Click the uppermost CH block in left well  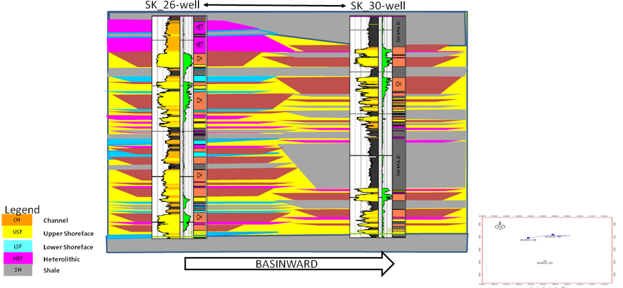tap(200, 59)
